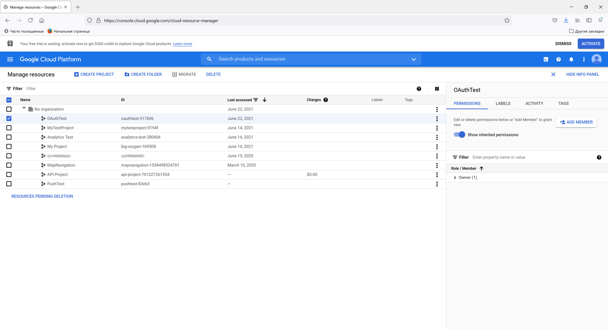The height and width of the screenshot is (329, 608).
Task: Click the user account avatar
Action: click(596, 59)
